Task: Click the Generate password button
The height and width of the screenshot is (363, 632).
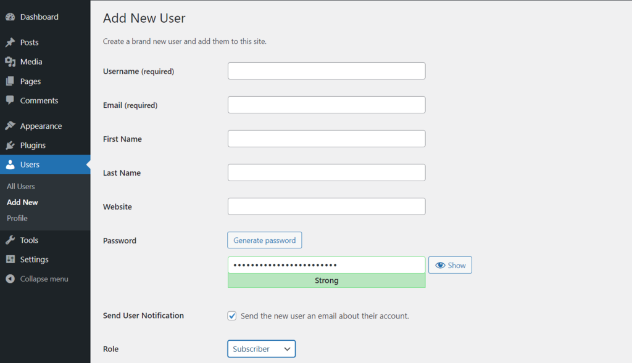Action: 264,240
